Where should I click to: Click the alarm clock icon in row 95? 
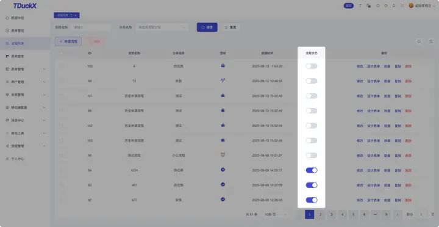[223, 154]
